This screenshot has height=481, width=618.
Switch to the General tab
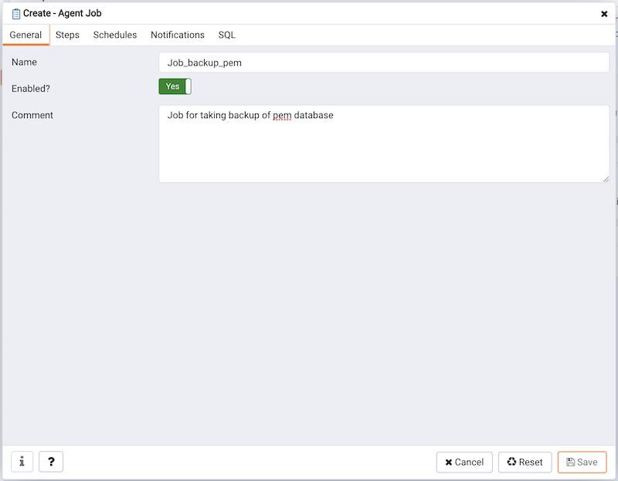pos(25,35)
